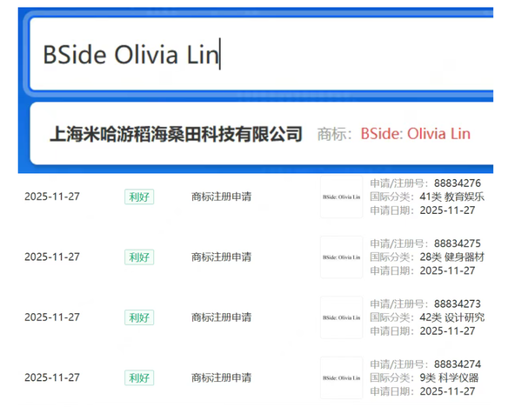522x407 pixels.
Task: Click classification 42类 设计研究
Action: [452, 317]
